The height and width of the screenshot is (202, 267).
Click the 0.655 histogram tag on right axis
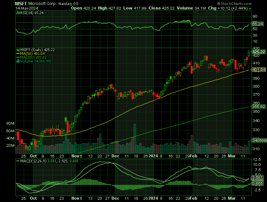(257, 183)
